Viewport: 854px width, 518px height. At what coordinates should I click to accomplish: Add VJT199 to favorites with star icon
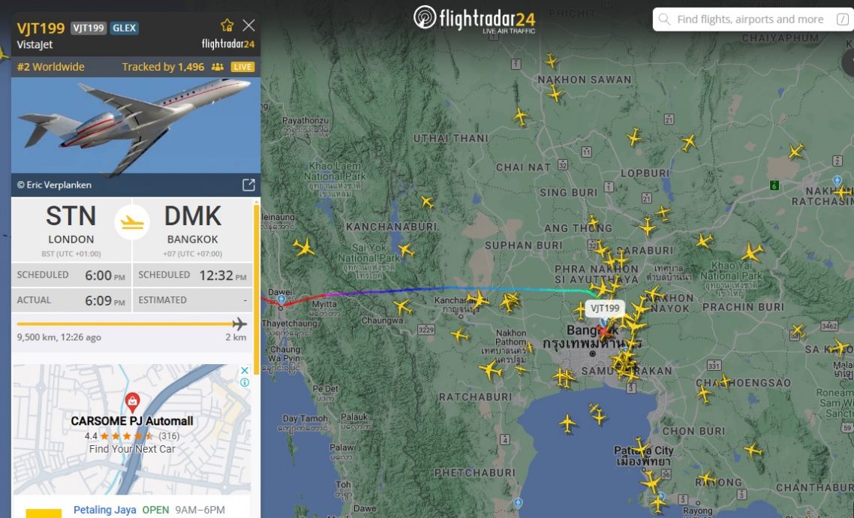(x=227, y=25)
